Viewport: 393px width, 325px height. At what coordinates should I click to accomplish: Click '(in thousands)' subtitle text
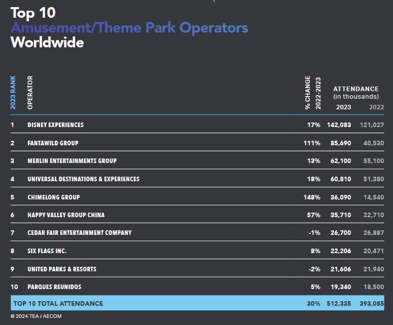[x=356, y=97]
